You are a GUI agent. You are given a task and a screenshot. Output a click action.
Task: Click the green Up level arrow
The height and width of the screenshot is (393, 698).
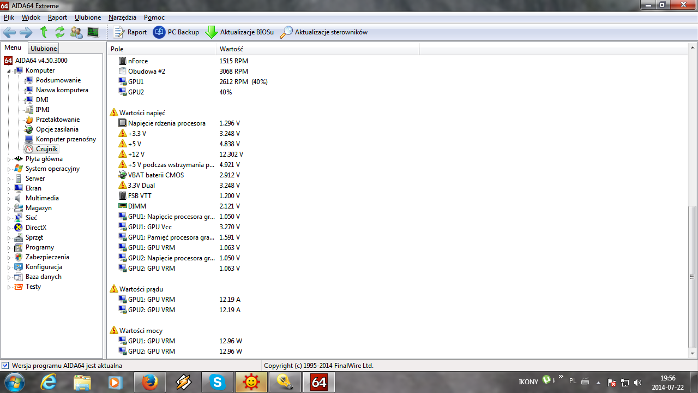(x=44, y=32)
